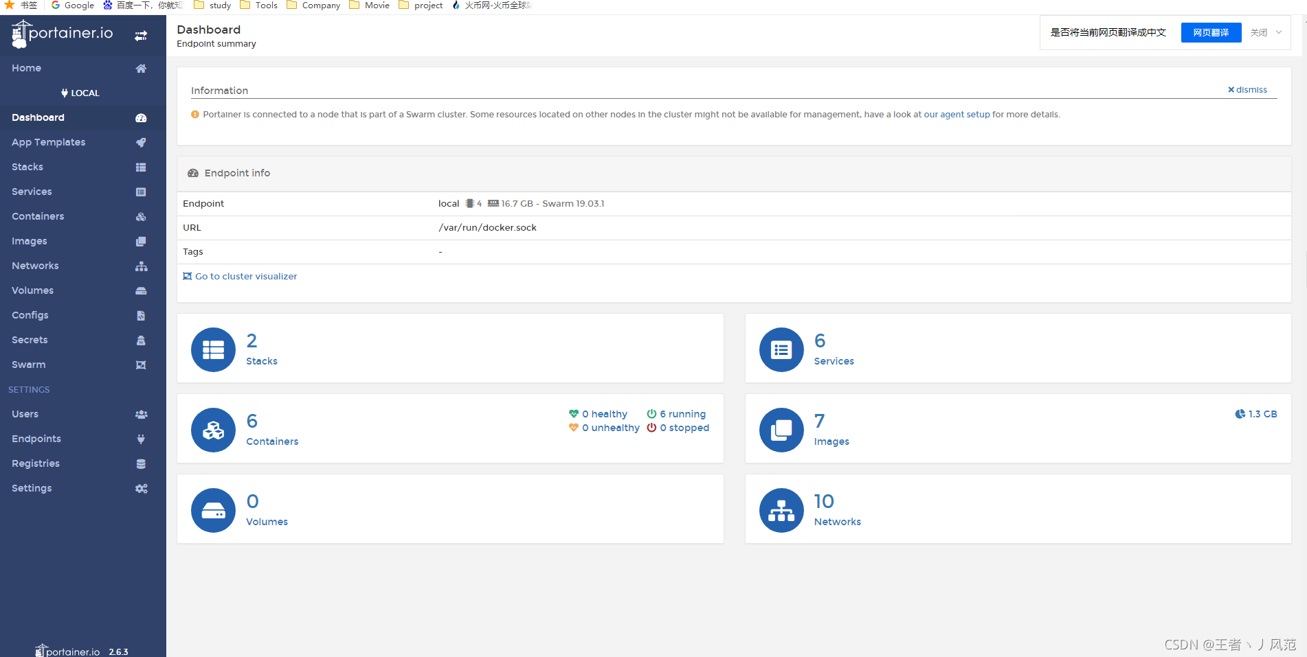Open Volumes in the sidebar menu
The width and height of the screenshot is (1307, 657).
[x=83, y=290]
